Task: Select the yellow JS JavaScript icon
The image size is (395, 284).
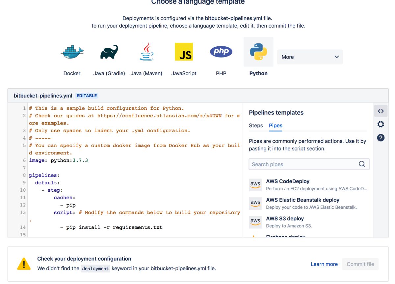Action: (184, 52)
